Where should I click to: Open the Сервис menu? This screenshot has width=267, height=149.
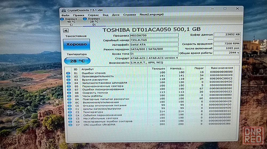pos(93,15)
